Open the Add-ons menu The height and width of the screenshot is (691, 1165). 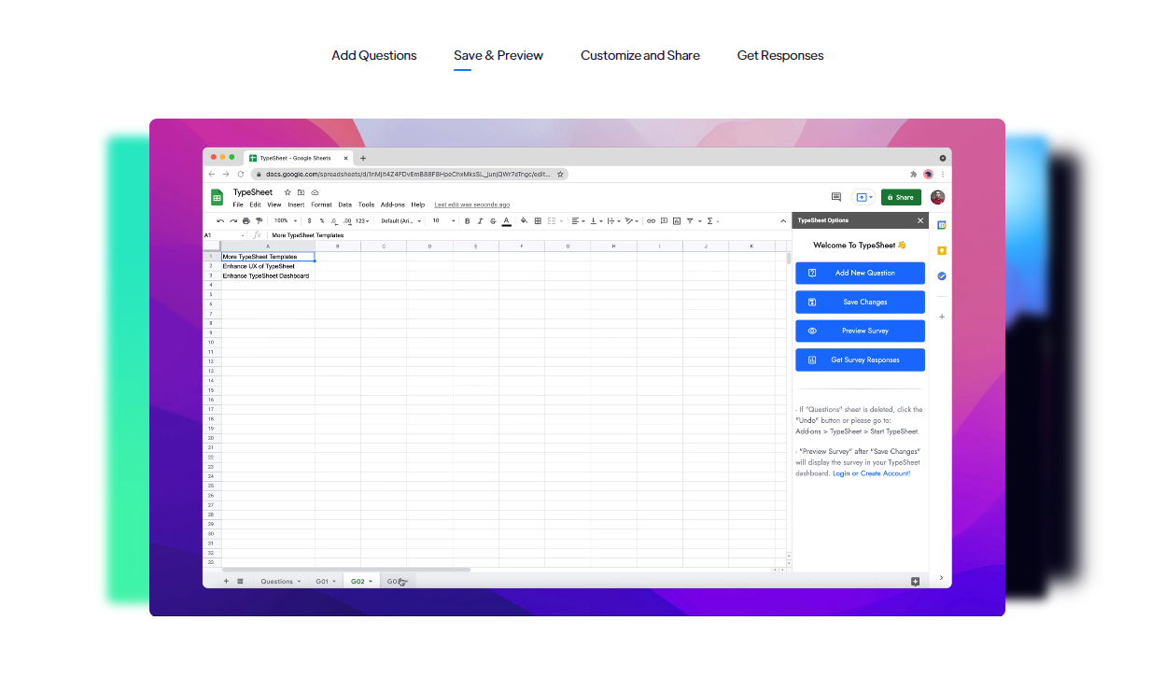coord(392,204)
